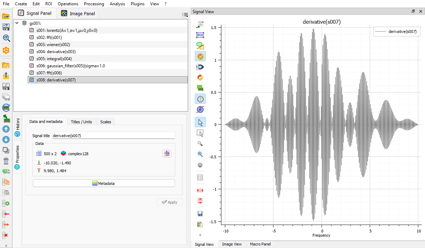The height and width of the screenshot is (248, 425).
Task: Click the blue magnifier rectangle zoom icon
Action: [200, 154]
